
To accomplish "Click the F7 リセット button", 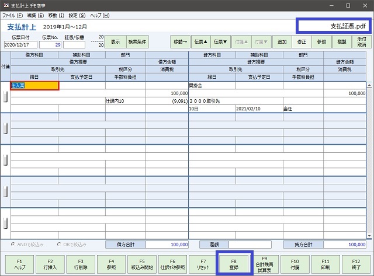I will (x=203, y=264).
